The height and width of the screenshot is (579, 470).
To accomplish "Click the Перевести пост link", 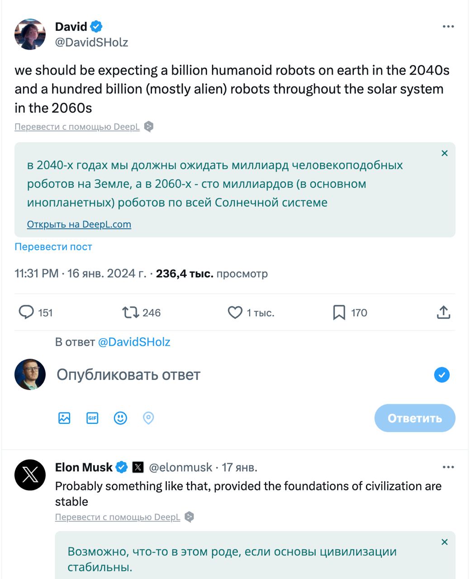I will pos(53,247).
